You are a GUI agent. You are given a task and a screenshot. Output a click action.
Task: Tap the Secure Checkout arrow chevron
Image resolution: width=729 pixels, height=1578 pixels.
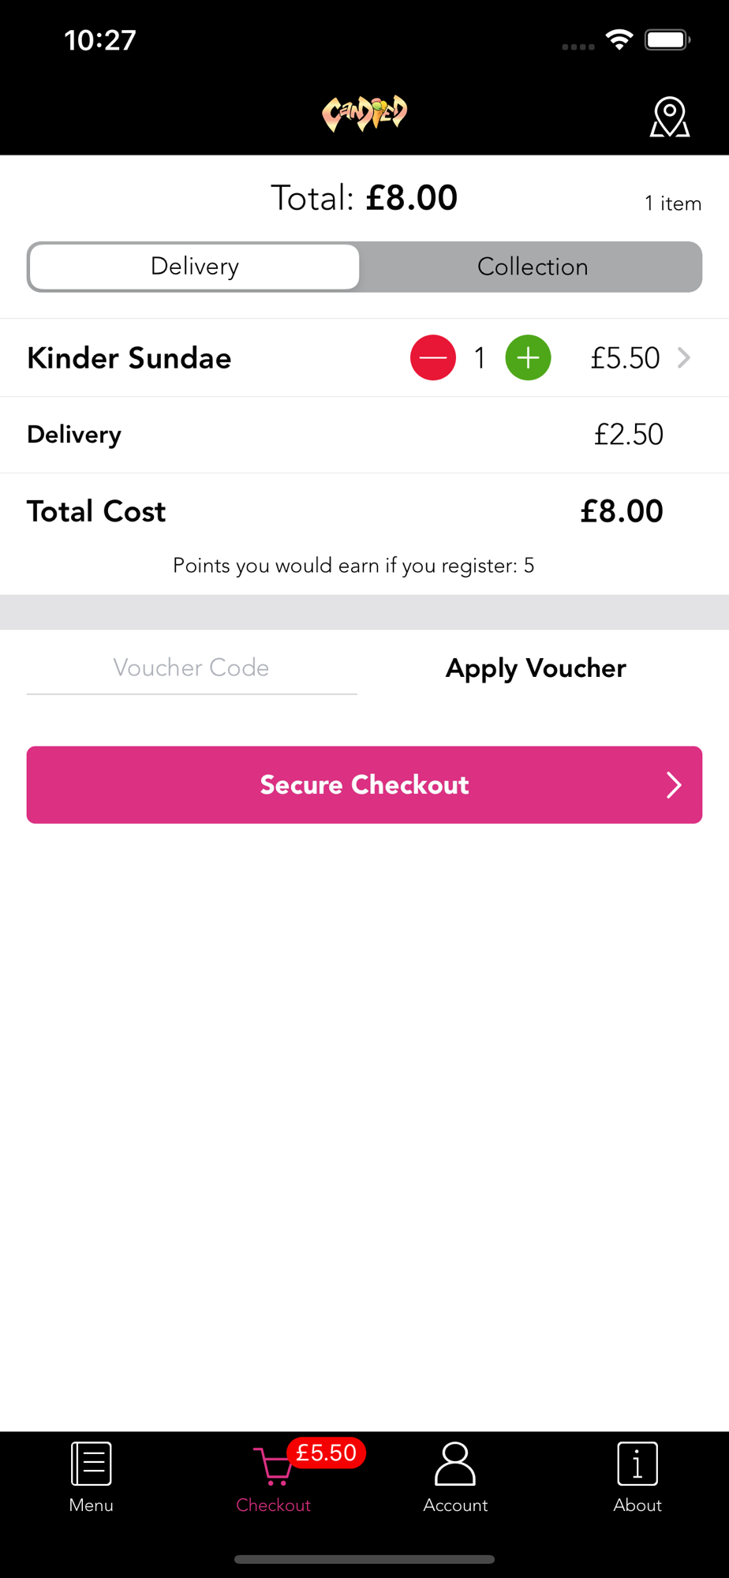click(673, 785)
